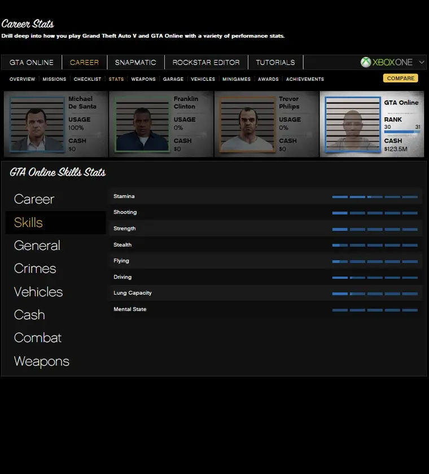Click the Flying skill bar
The width and height of the screenshot is (429, 474).
(375, 261)
